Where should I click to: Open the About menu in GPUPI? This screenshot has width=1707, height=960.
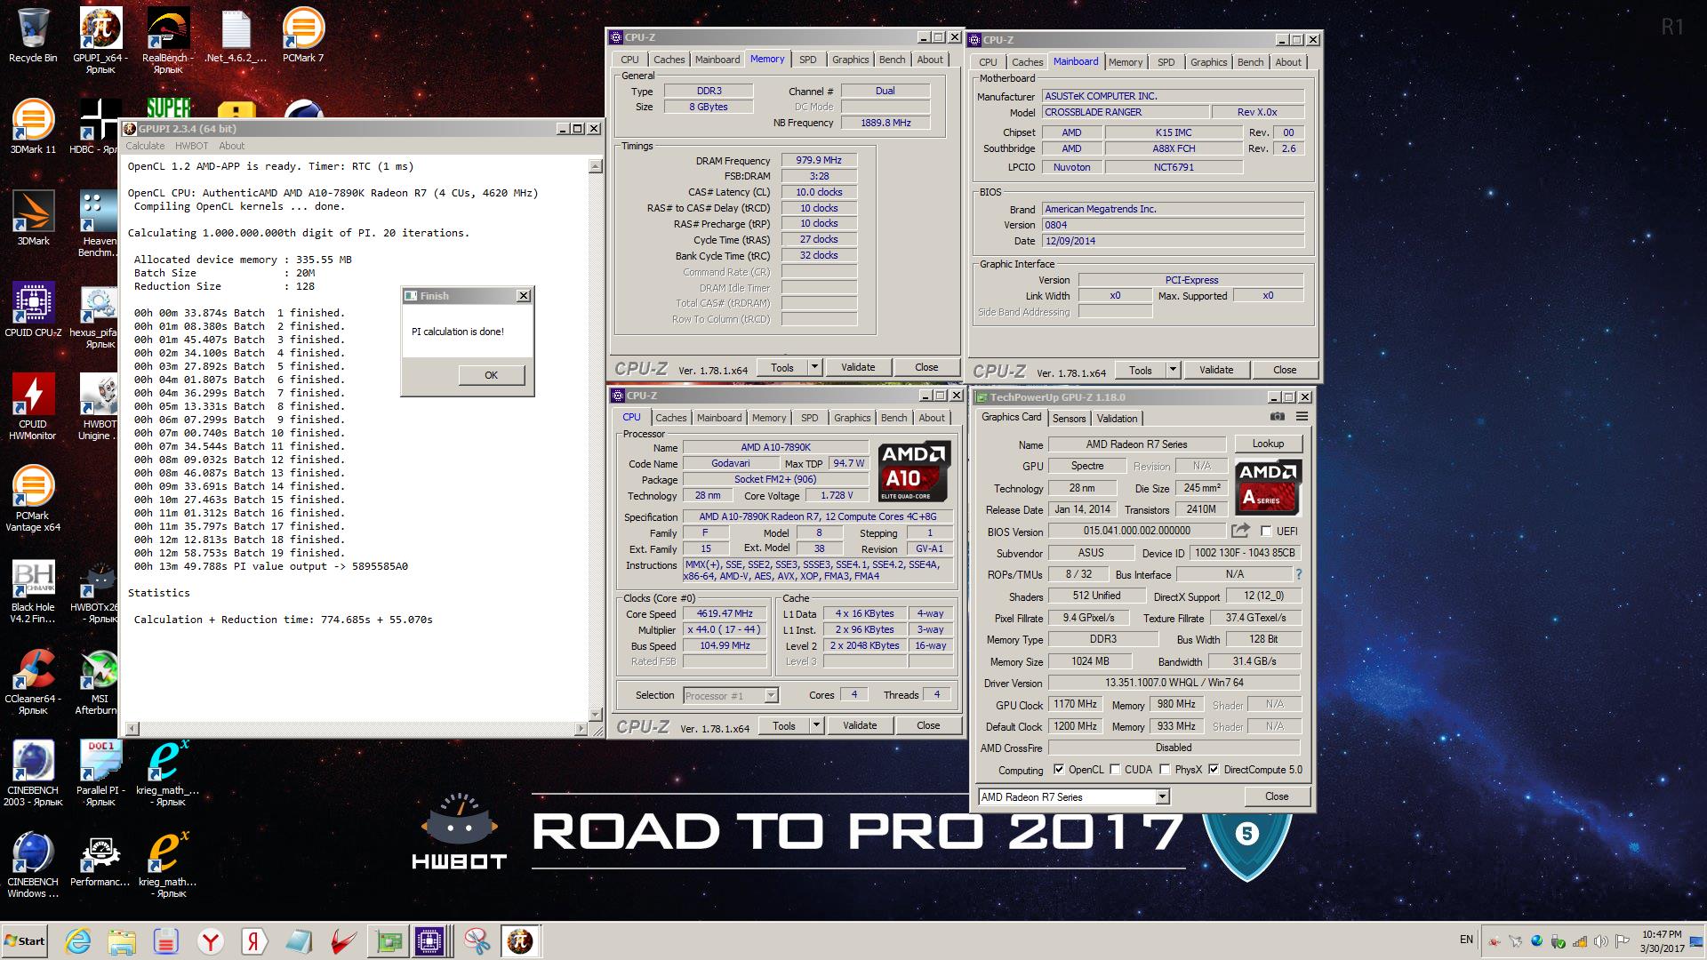point(231,146)
